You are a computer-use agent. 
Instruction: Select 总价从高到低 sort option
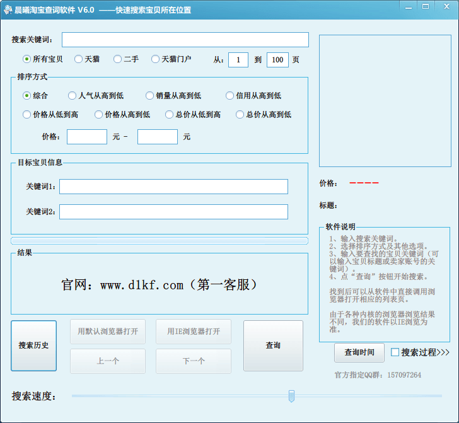click(240, 115)
